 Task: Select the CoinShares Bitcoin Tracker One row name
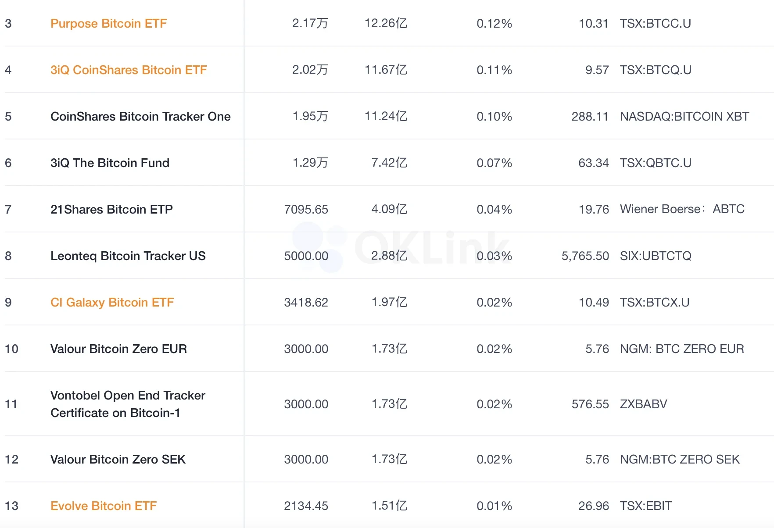click(x=140, y=117)
